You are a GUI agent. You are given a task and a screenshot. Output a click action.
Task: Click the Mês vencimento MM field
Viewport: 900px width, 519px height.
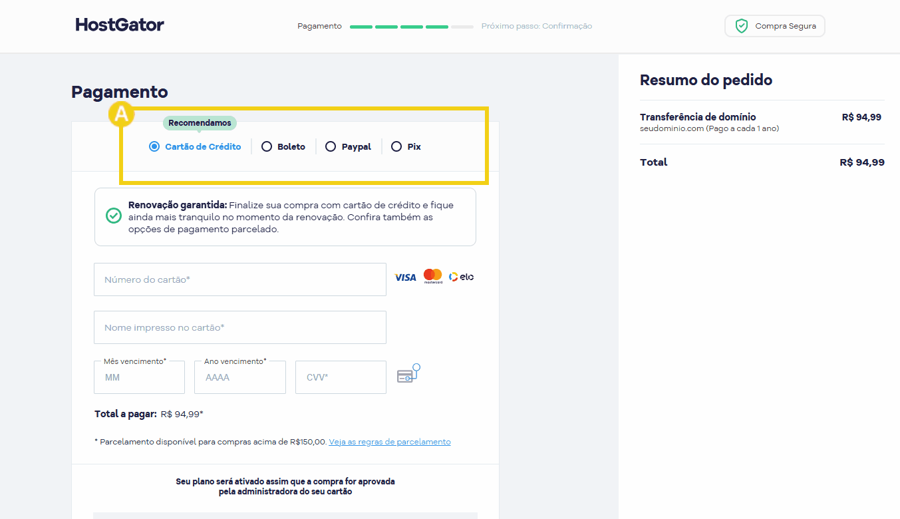click(x=140, y=377)
